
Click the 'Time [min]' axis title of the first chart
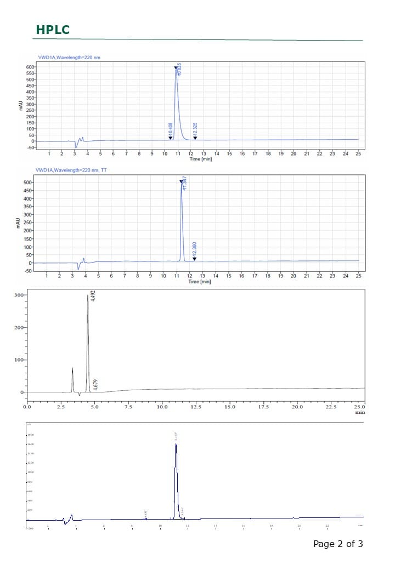200,159
